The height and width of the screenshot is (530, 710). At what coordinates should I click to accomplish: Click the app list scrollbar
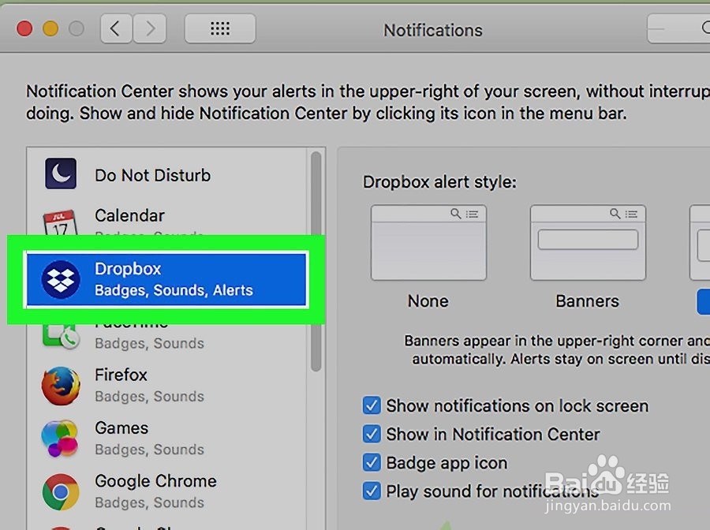click(x=316, y=262)
